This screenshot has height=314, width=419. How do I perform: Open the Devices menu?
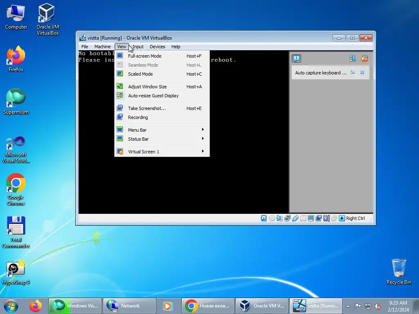[x=158, y=47]
